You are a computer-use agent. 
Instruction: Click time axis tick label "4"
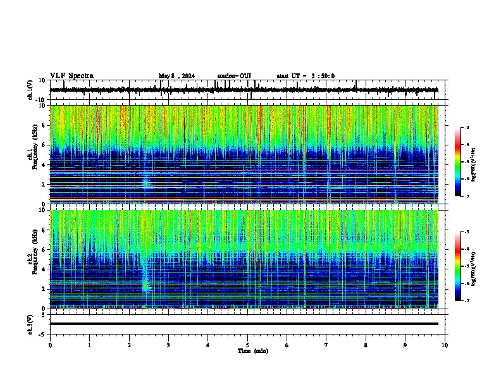pos(208,345)
